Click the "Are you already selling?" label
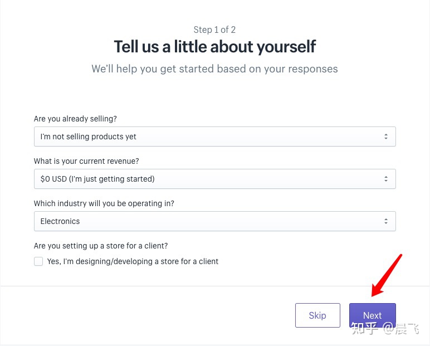430x346 pixels. 75,119
